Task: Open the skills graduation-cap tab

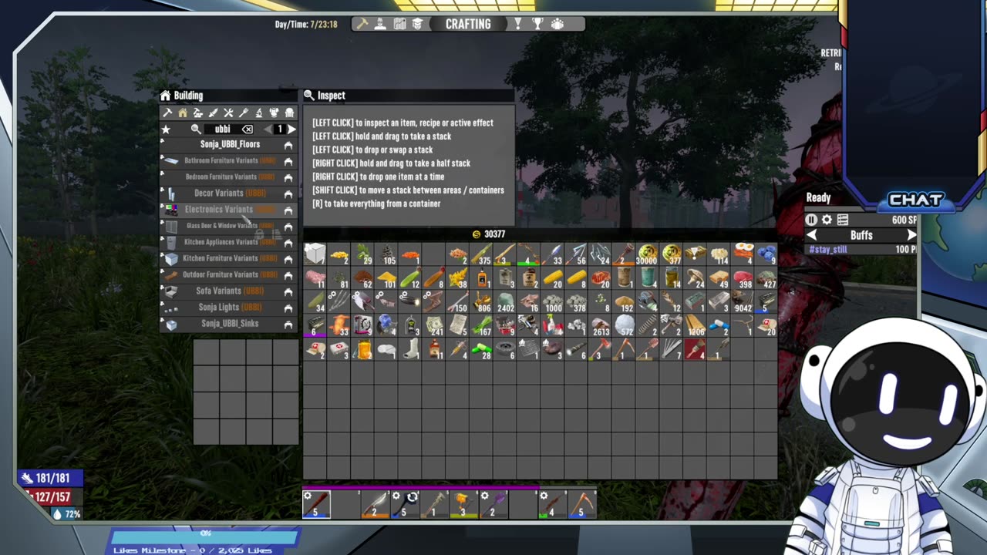Action: click(x=417, y=24)
